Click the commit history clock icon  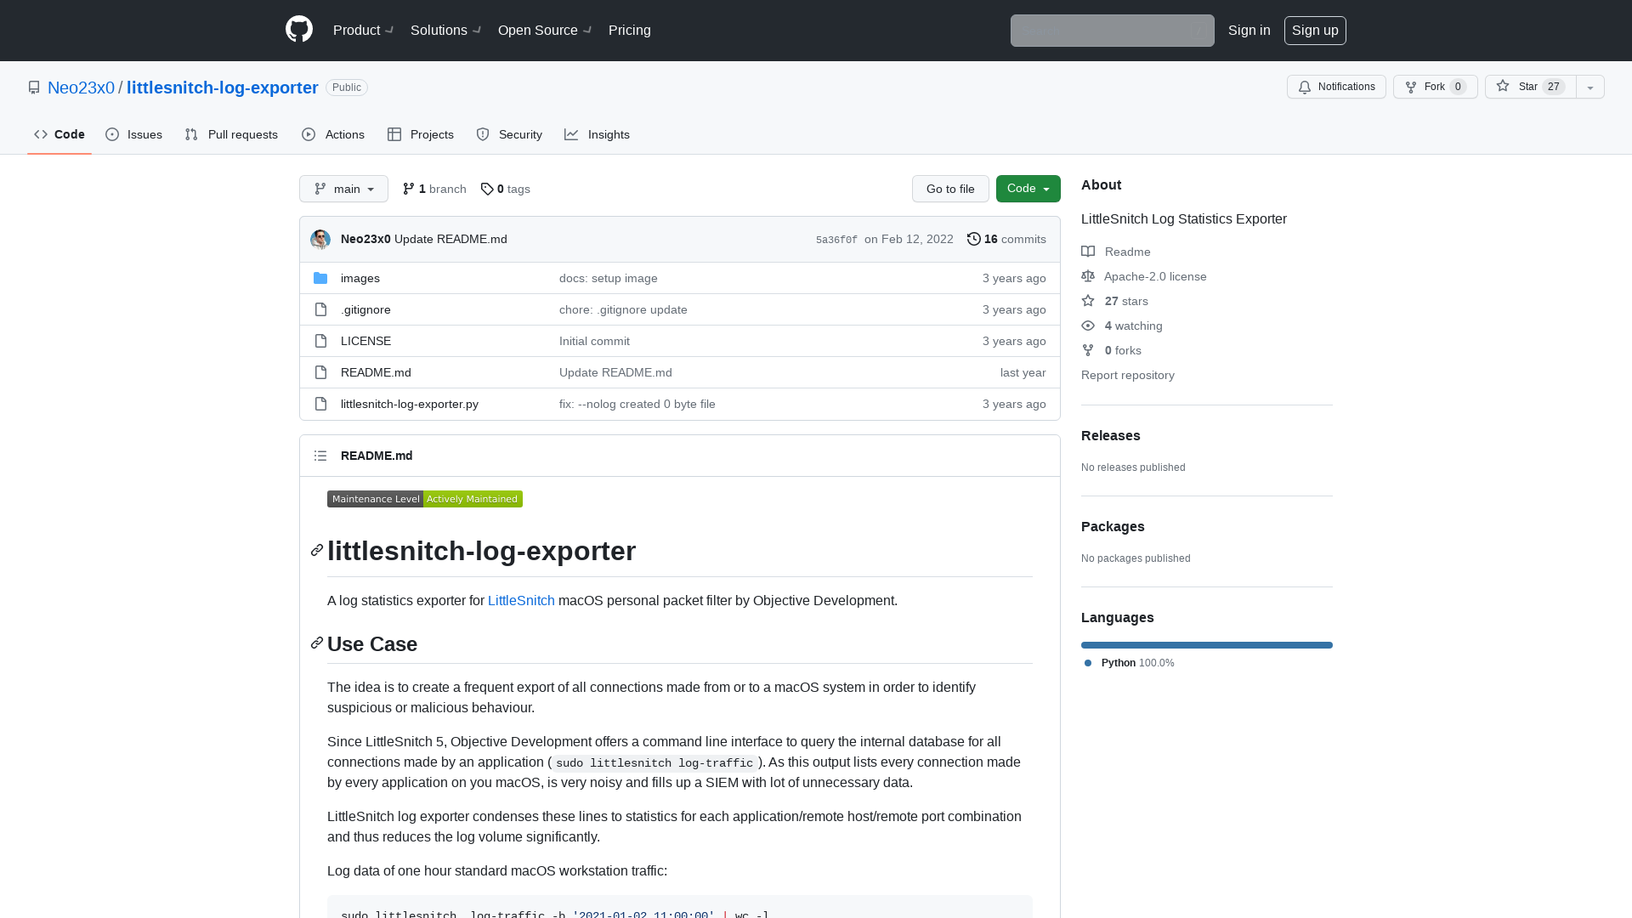[974, 239]
